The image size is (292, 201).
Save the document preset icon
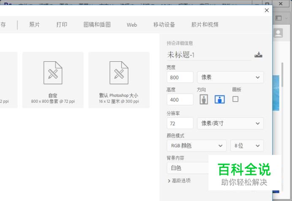(x=258, y=55)
